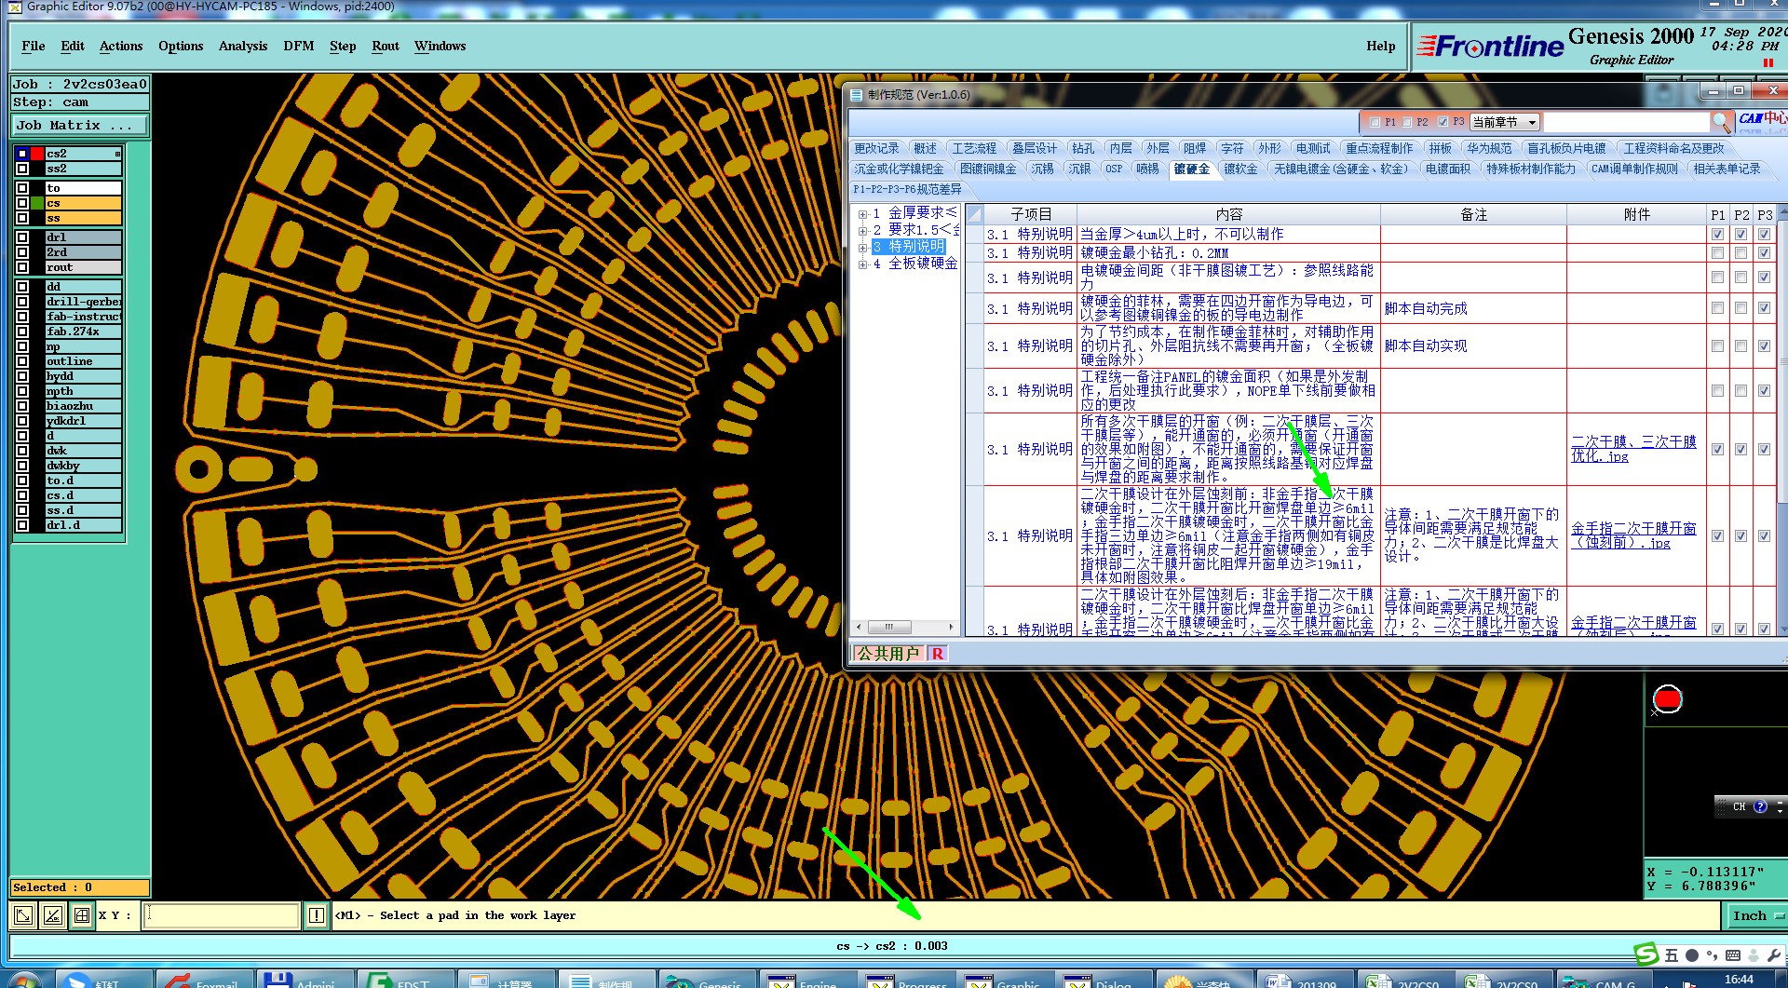This screenshot has height=988, width=1788.
Task: Click the exclamation mark icon in status bar
Action: point(317,915)
